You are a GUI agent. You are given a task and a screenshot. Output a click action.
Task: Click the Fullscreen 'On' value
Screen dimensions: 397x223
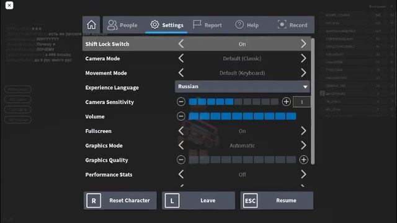click(242, 131)
